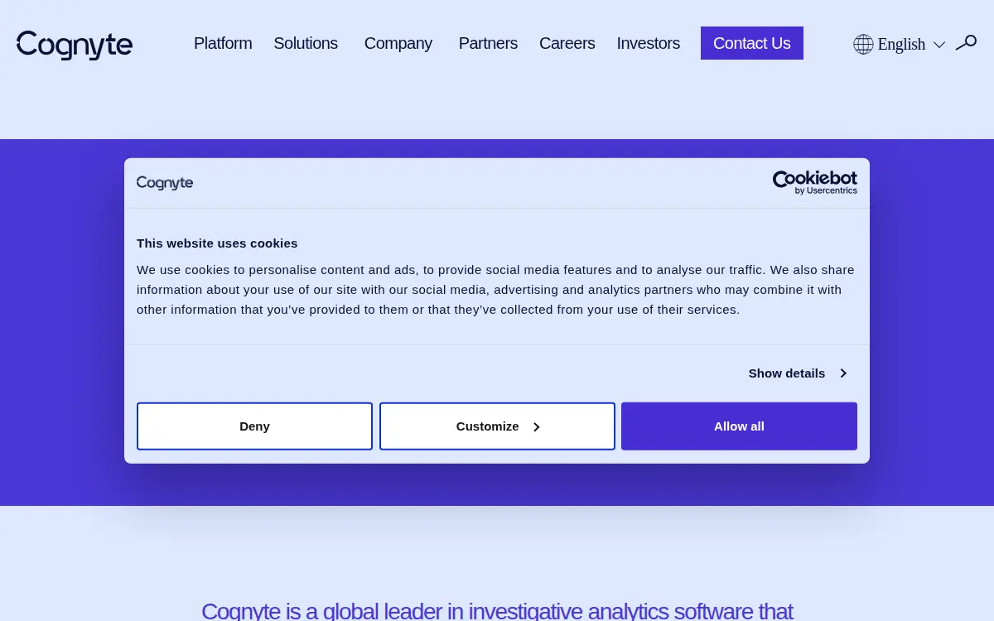Click the globe language icon
Viewport: 994px width, 621px height.
pyautogui.click(x=863, y=45)
